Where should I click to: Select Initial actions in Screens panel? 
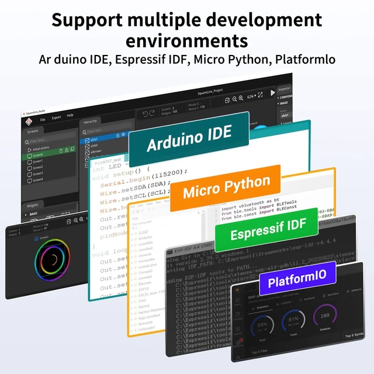38,149
